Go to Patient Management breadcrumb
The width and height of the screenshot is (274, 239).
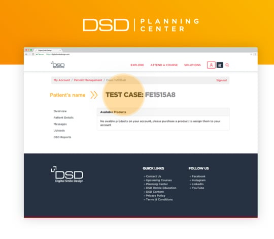(x=88, y=80)
